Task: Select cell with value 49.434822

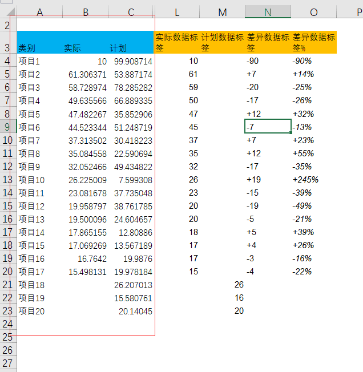Action: 131,167
